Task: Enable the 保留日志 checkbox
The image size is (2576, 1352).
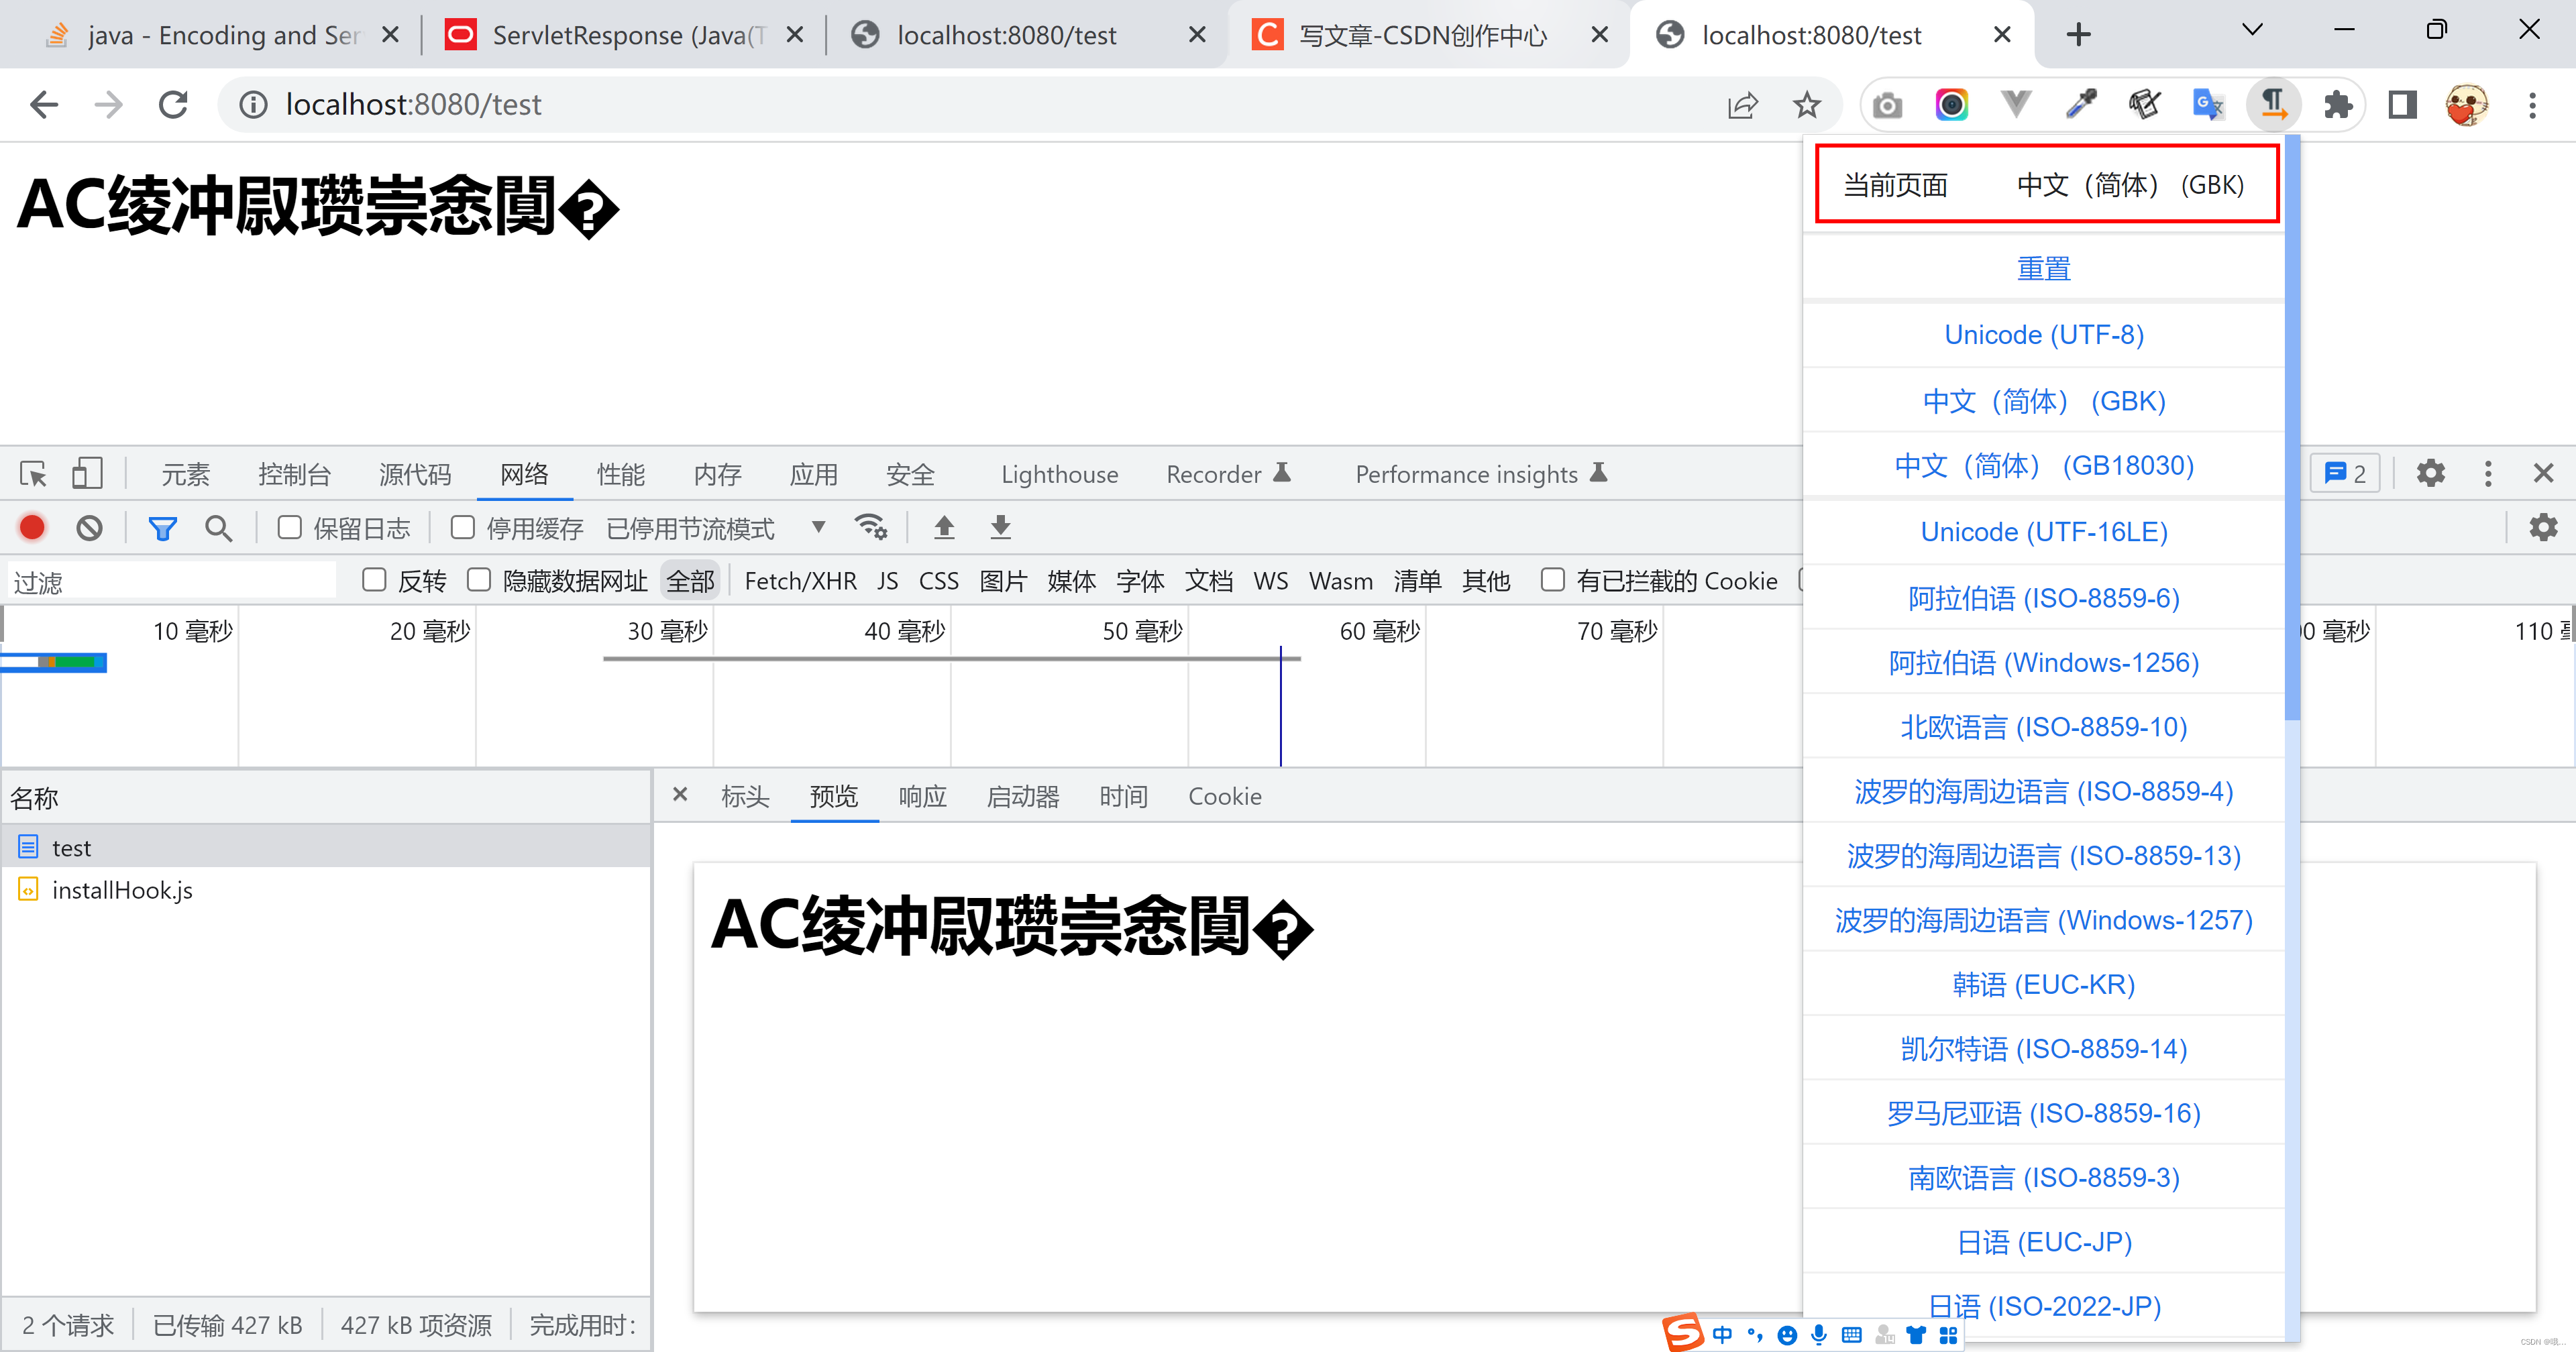Action: point(290,527)
